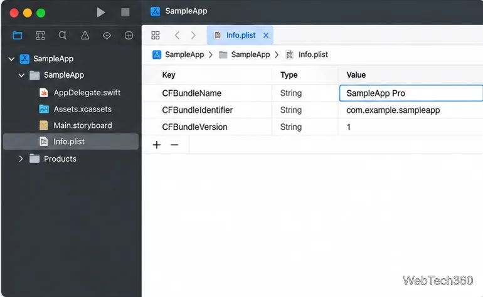Click the SampleApp folder breadcrumb

(244, 55)
